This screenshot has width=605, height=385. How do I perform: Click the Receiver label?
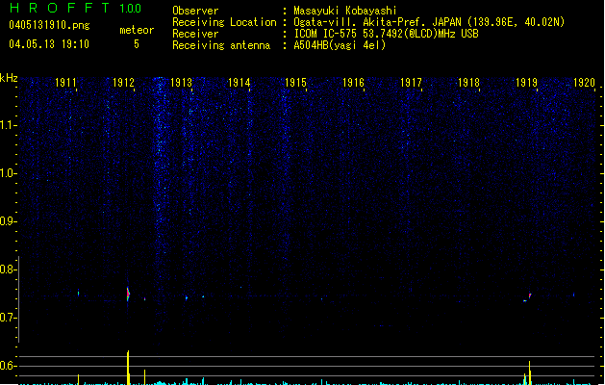tap(195, 34)
